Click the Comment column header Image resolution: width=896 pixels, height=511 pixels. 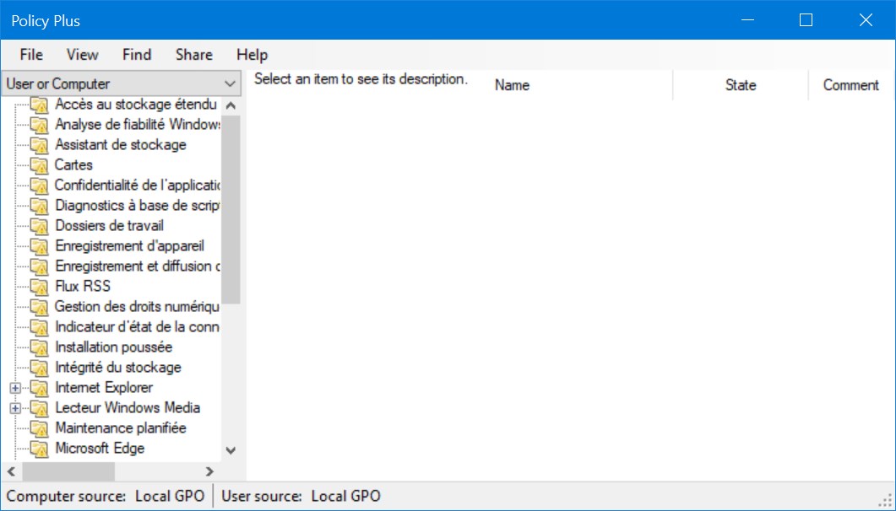tap(851, 85)
